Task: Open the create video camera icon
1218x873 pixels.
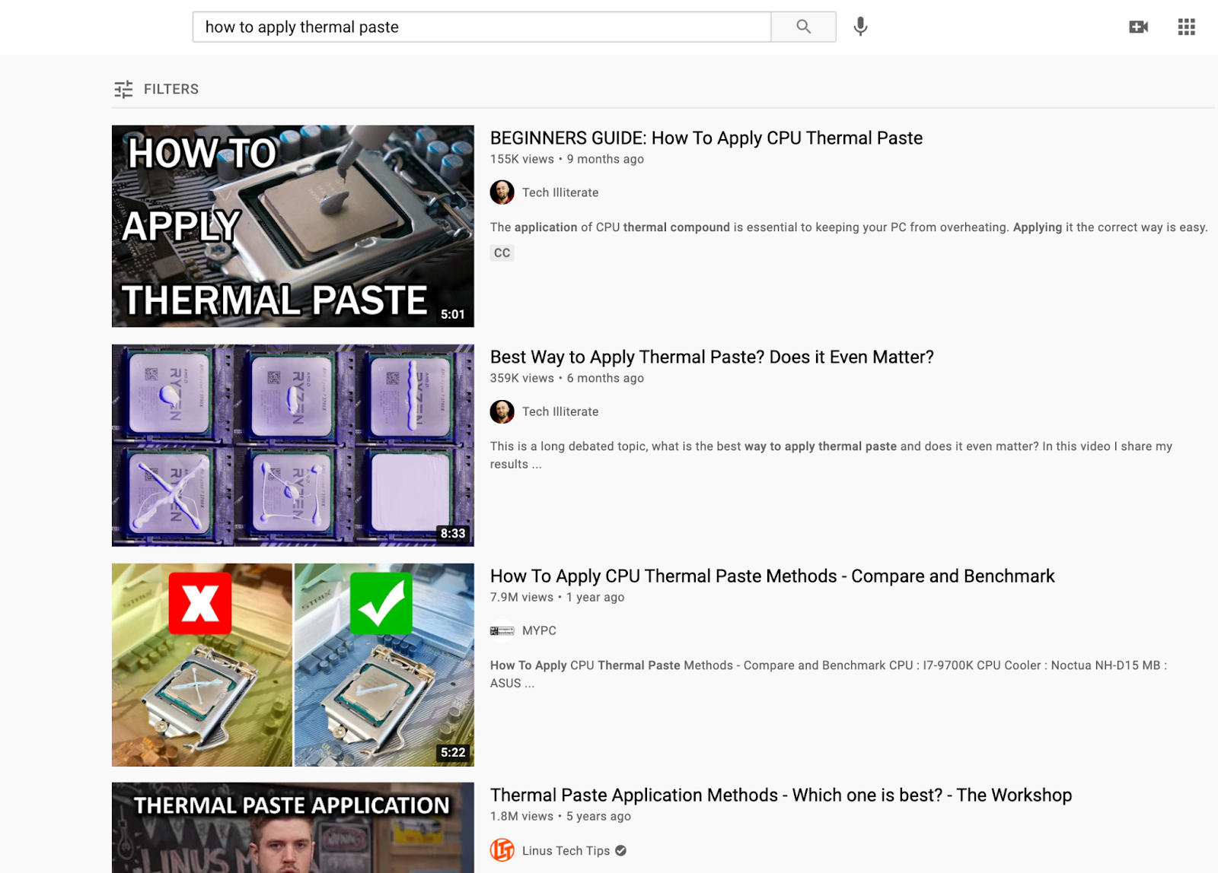Action: [x=1138, y=27]
